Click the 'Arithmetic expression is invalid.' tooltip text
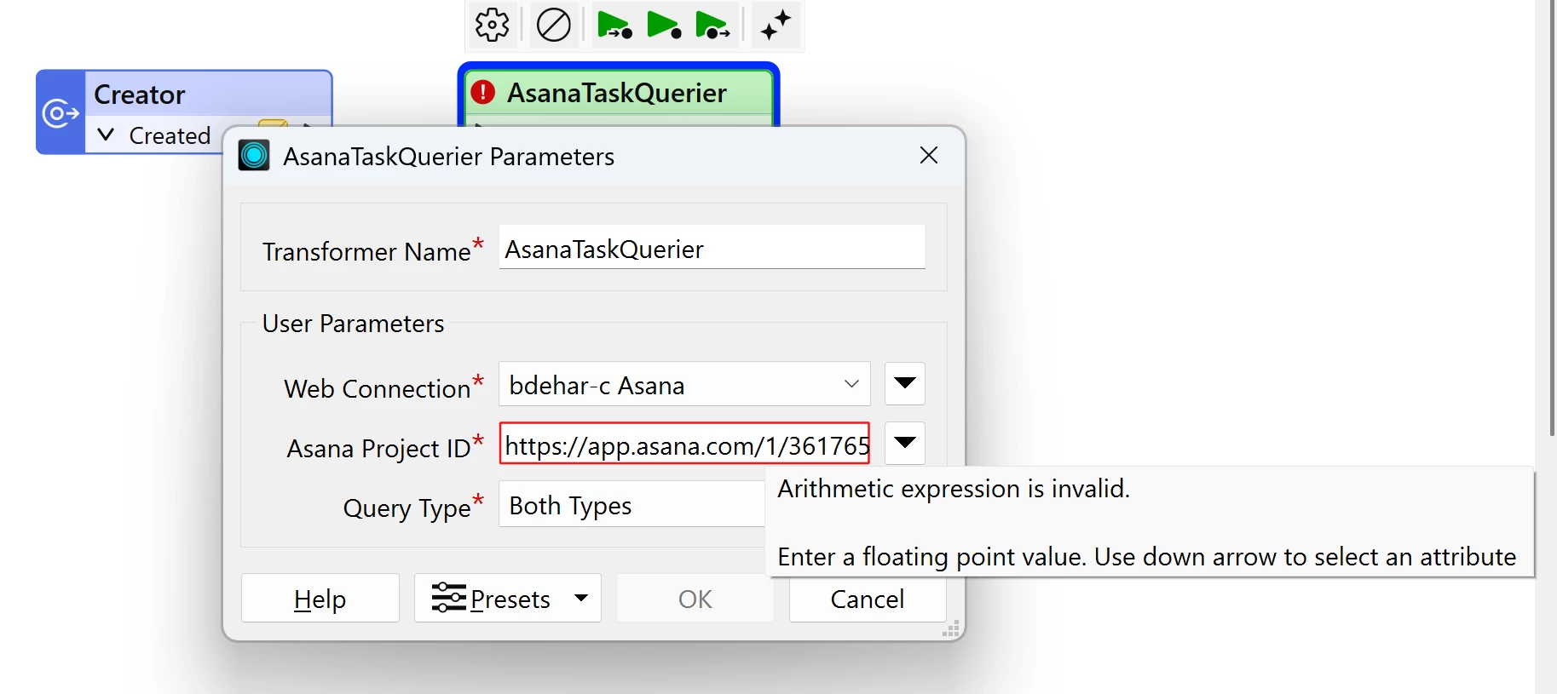Image resolution: width=1557 pixels, height=694 pixels. [x=954, y=489]
